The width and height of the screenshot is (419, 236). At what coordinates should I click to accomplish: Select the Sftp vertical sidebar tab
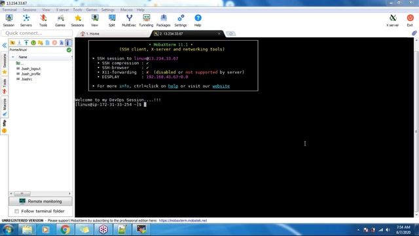(x=5, y=127)
